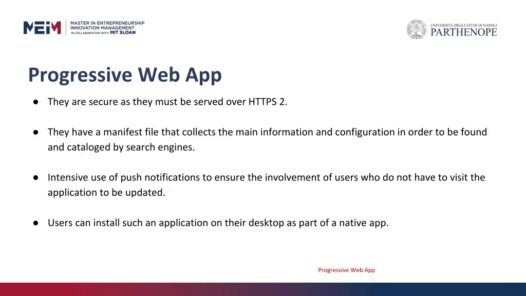Click the bullet about installing on desktop
The width and height of the screenshot is (526, 296).
tap(218, 223)
